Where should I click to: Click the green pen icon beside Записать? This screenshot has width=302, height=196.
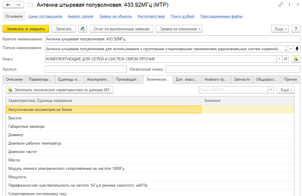pos(82,29)
